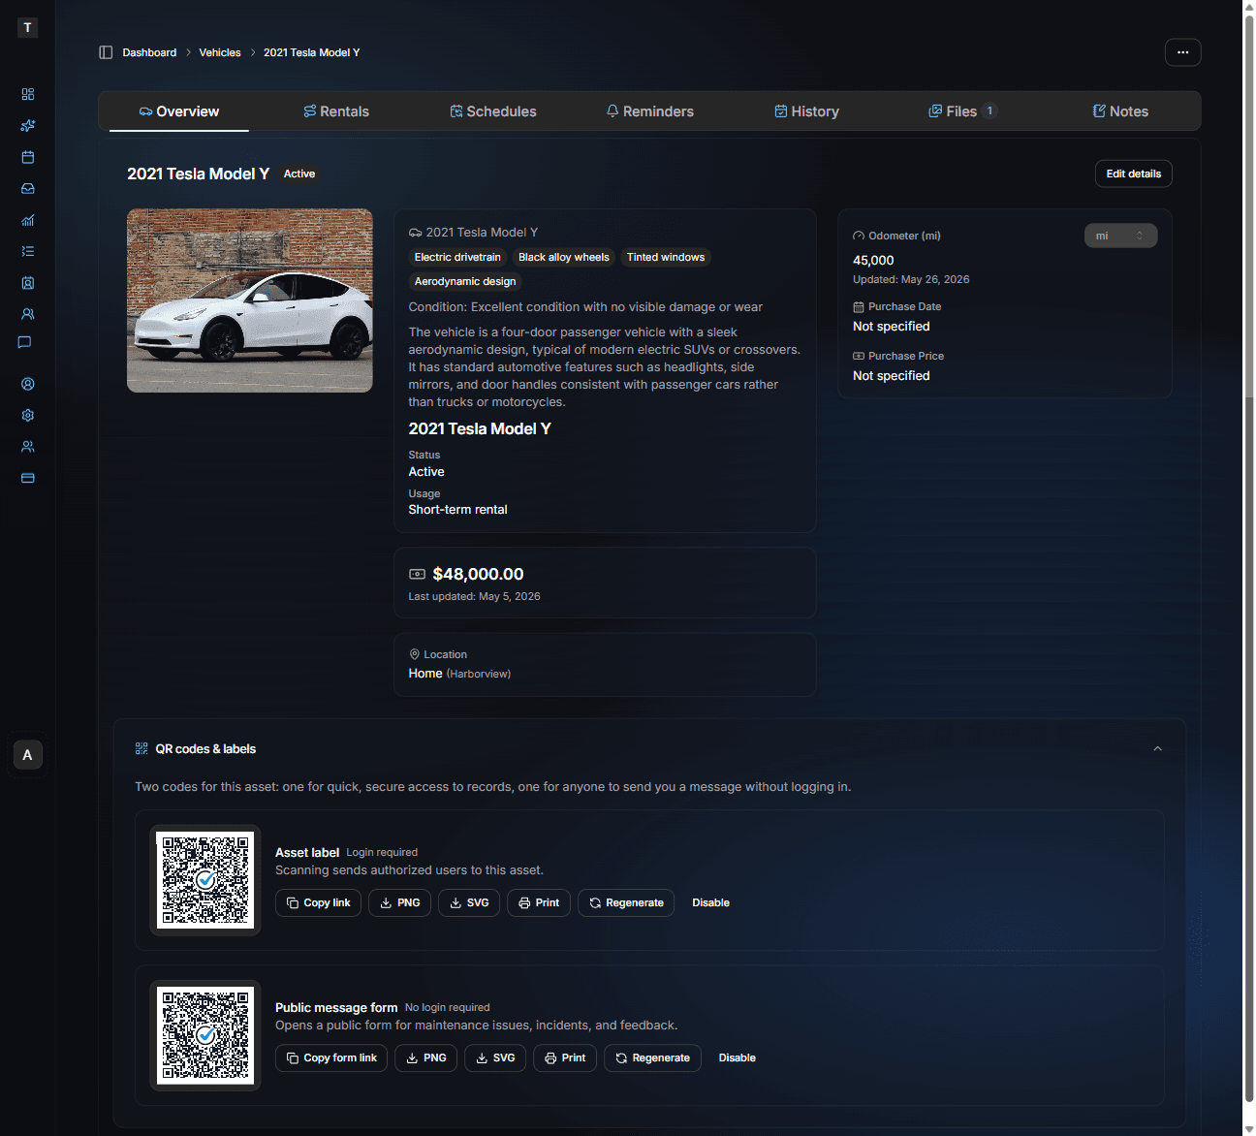
Task: Go to Vehicles breadcrumb
Action: (x=220, y=52)
